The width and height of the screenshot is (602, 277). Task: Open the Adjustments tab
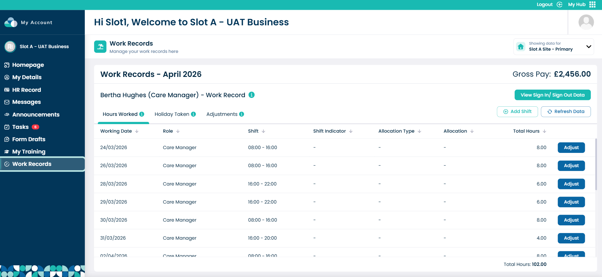click(x=222, y=114)
